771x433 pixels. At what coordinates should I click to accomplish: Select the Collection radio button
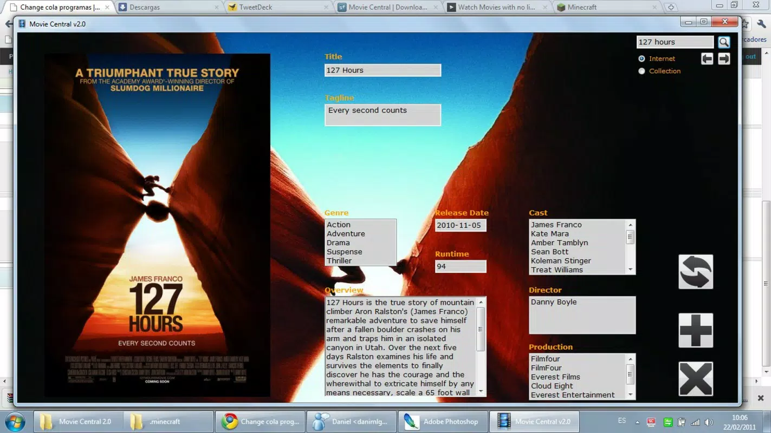642,71
